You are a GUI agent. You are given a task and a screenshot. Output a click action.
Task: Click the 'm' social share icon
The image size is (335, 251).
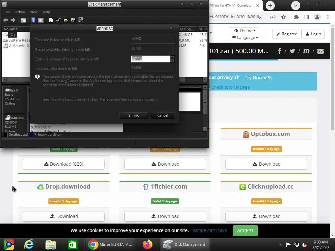(x=306, y=51)
